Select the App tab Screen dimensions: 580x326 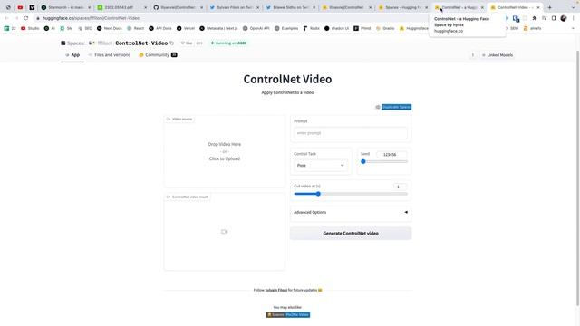(x=72, y=55)
